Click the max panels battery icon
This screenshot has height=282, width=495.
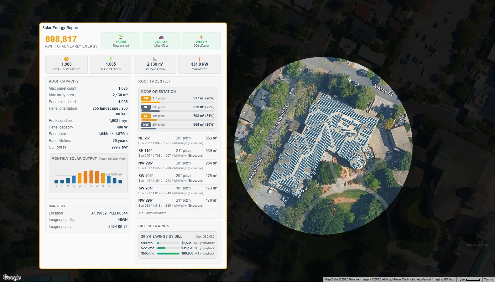tap(111, 59)
